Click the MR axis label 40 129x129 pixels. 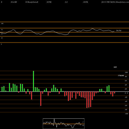(126, 85)
